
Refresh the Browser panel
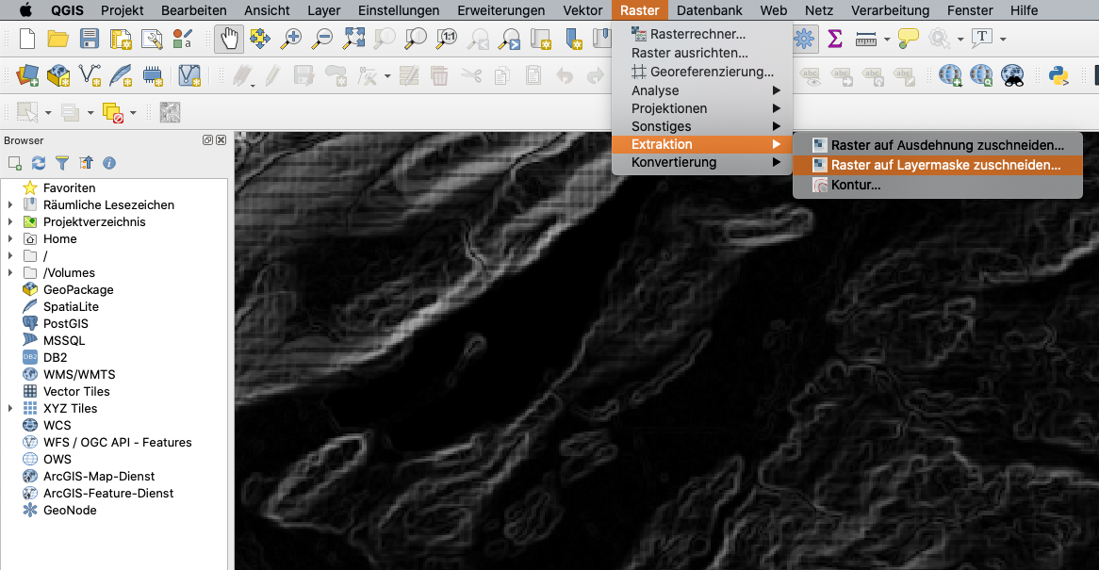point(39,163)
